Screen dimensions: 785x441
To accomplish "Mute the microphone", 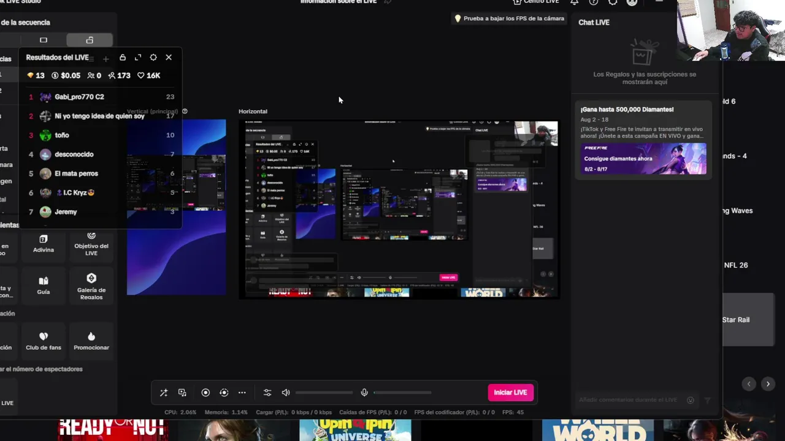I will (364, 393).
